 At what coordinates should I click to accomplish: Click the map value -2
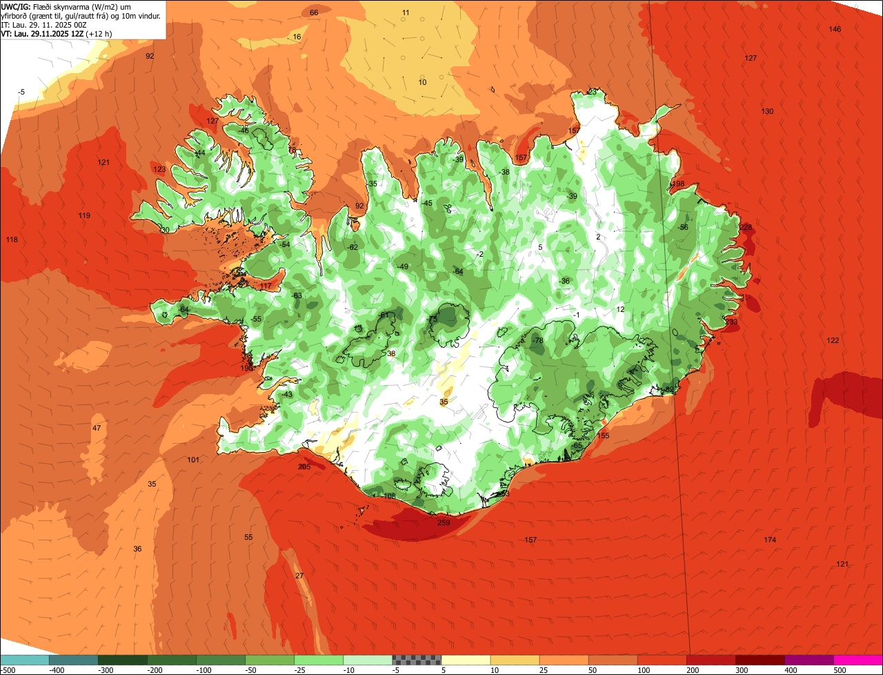pyautogui.click(x=479, y=254)
